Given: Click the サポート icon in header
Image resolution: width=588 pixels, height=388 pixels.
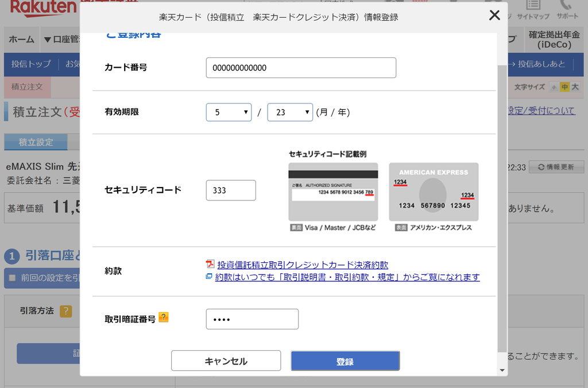Looking at the screenshot, I should click(x=567, y=10).
